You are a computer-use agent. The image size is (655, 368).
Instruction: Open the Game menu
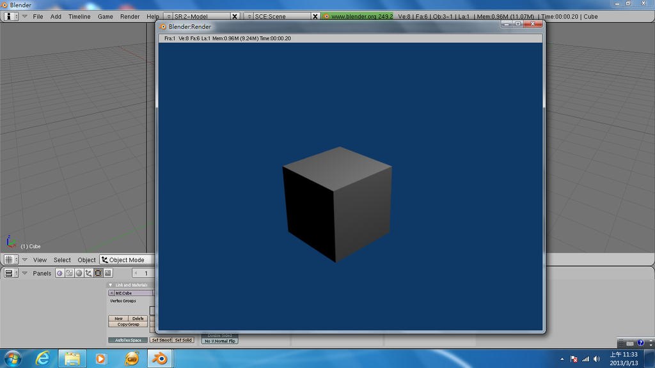point(106,17)
